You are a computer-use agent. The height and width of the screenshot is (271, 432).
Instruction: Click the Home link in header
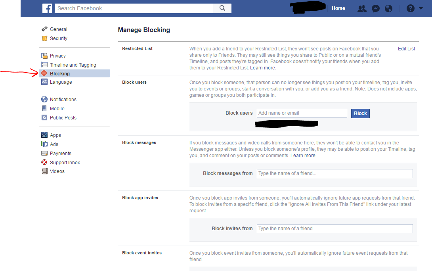click(338, 8)
